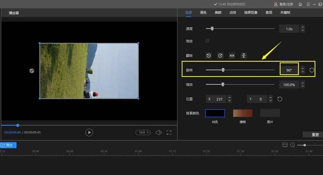Click the 1.0x speed input field

point(289,29)
